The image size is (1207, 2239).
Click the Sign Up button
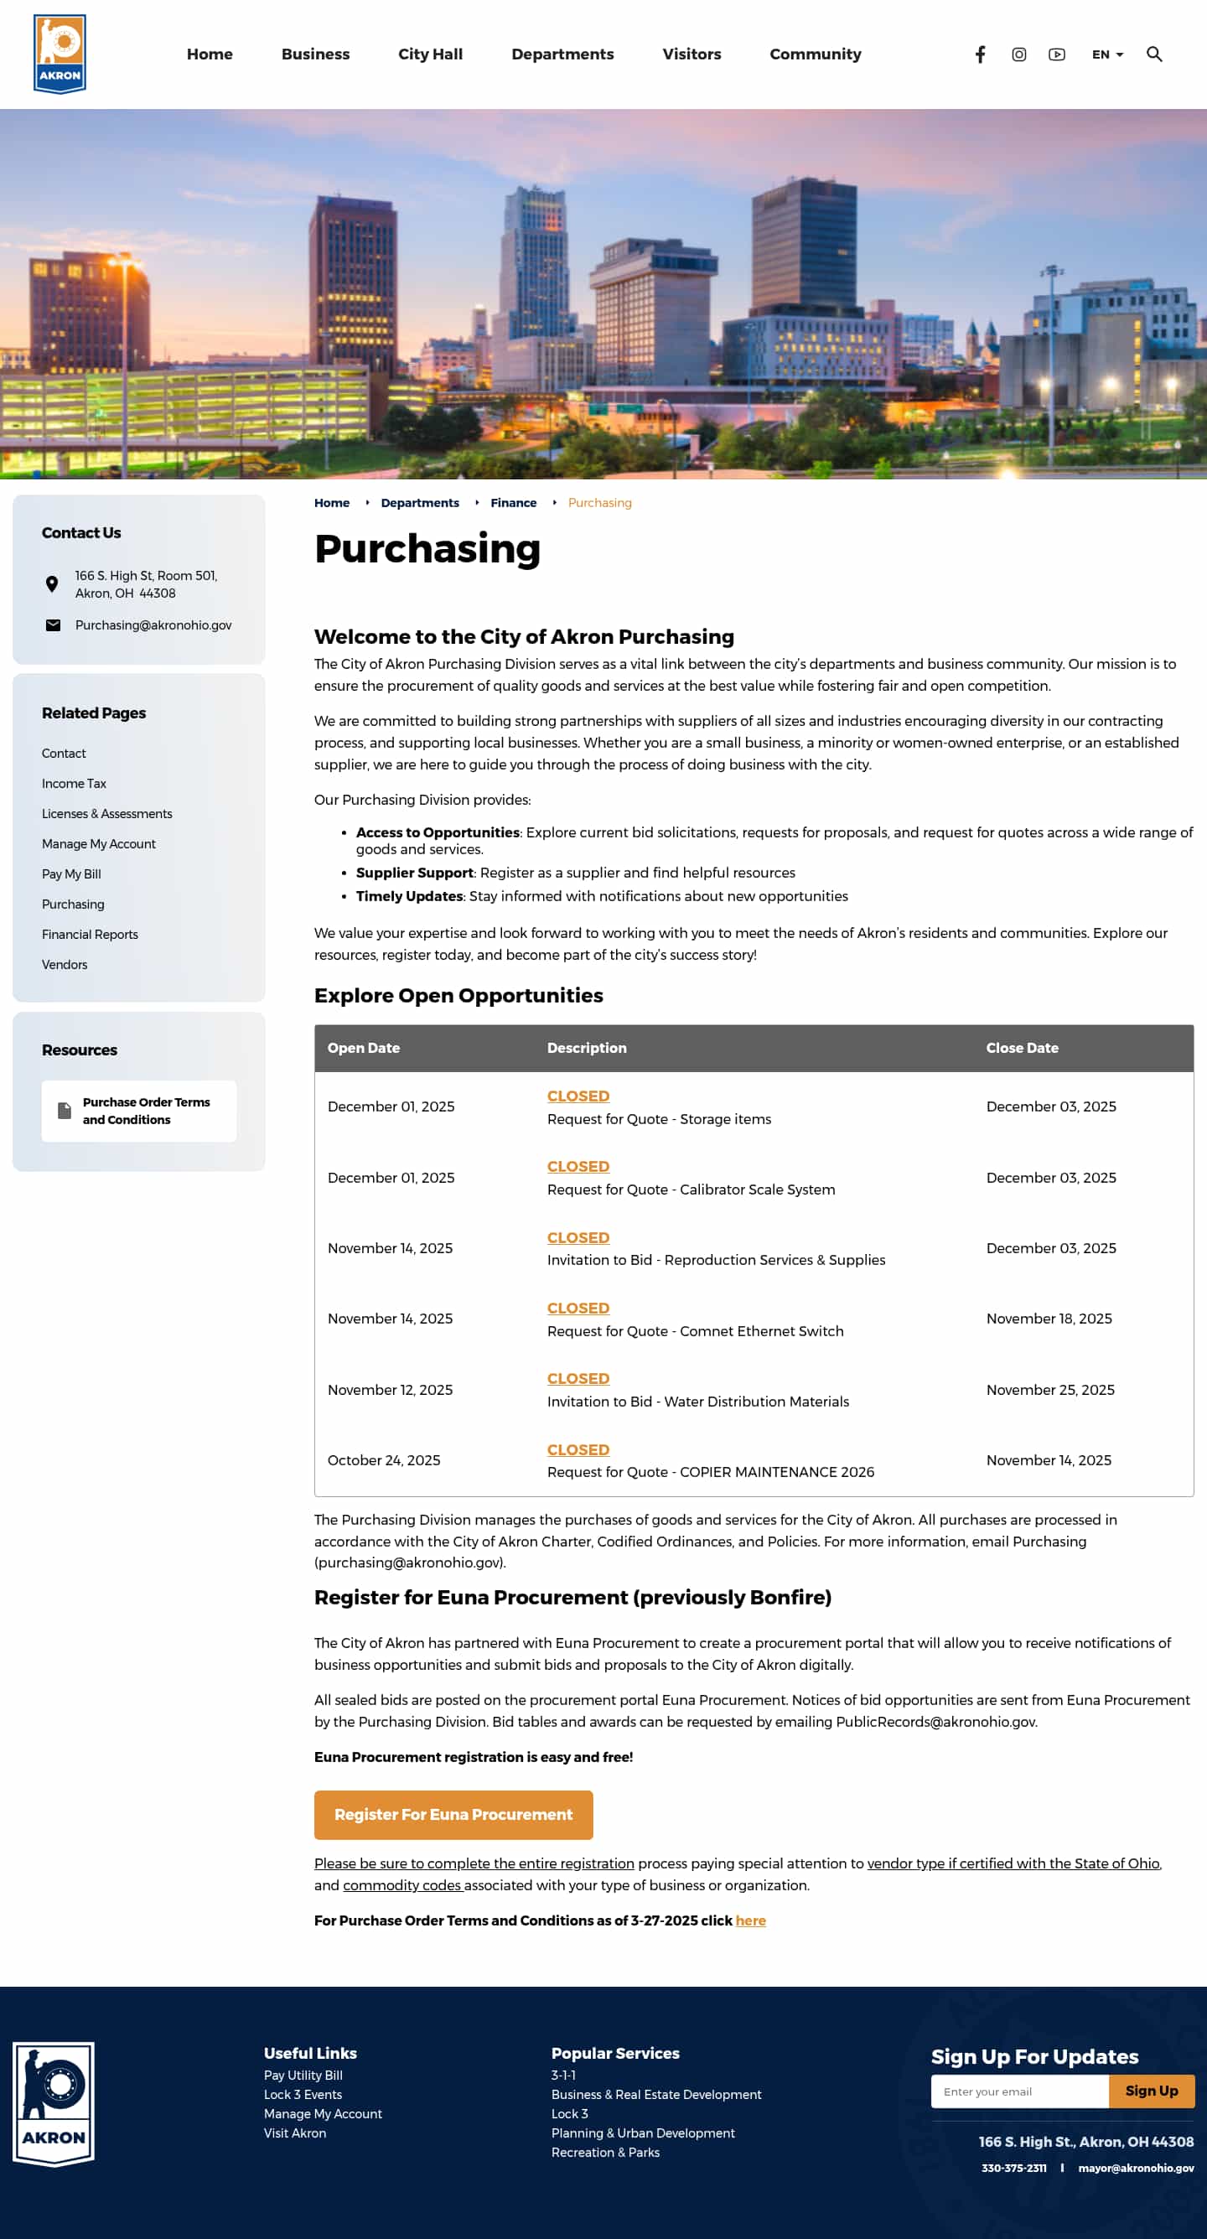click(x=1151, y=2091)
